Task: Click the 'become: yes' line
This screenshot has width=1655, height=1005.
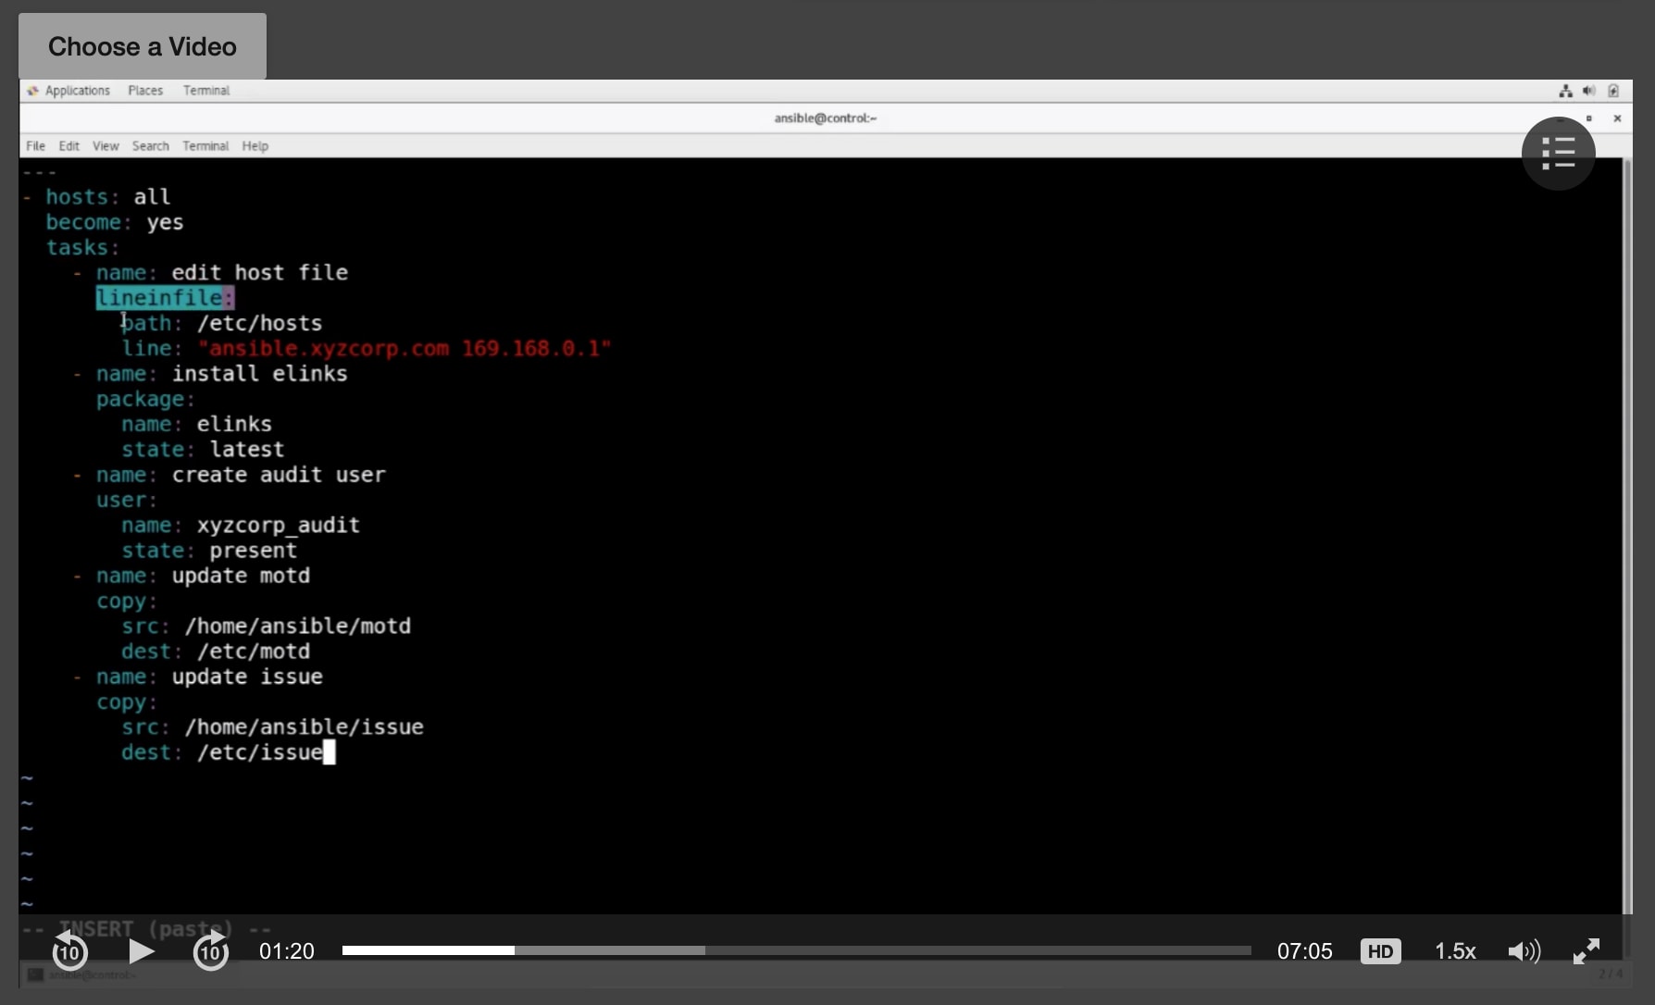Action: [x=114, y=222]
